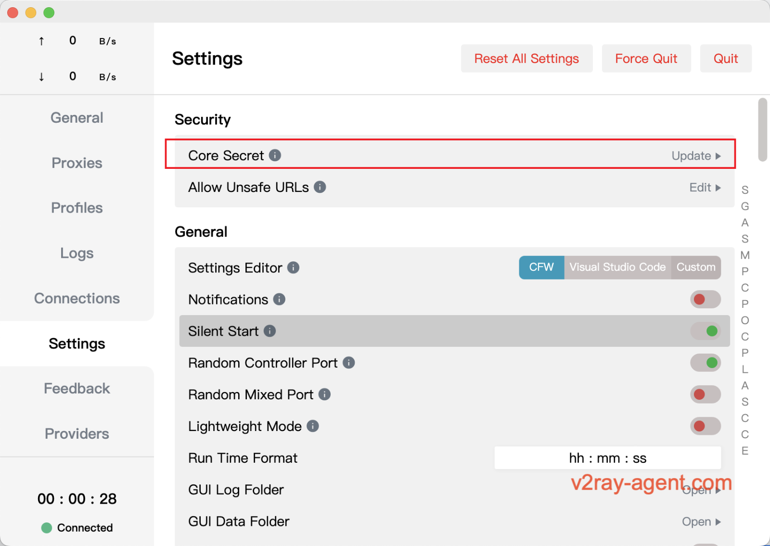Screen dimensions: 770x546
Task: Expand Core Secret Update option
Action: click(x=696, y=156)
